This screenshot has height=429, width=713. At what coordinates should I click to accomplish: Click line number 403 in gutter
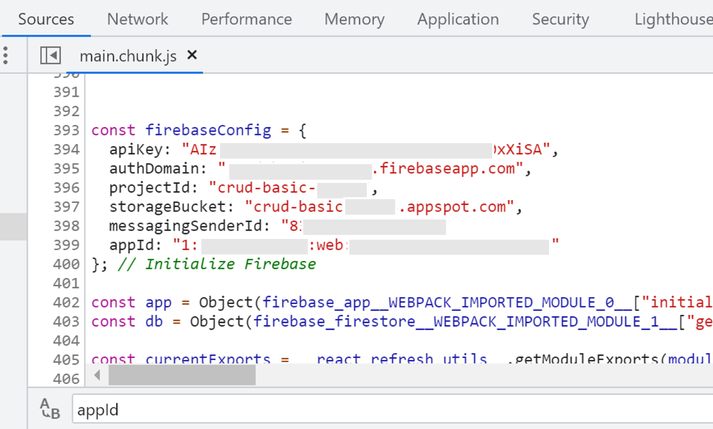[x=66, y=322]
